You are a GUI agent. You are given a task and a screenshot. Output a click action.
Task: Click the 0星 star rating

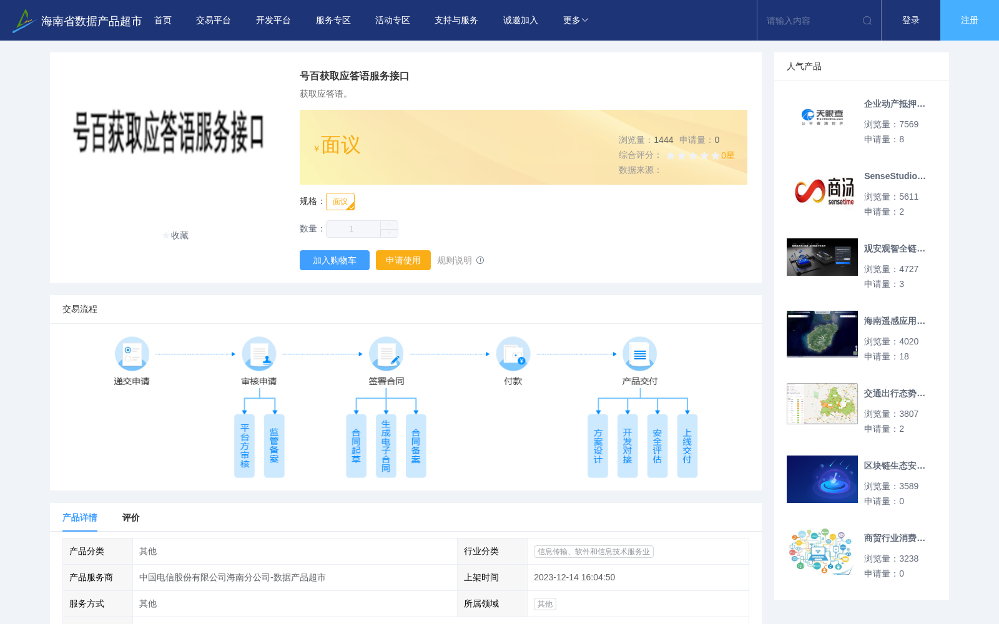tap(727, 155)
